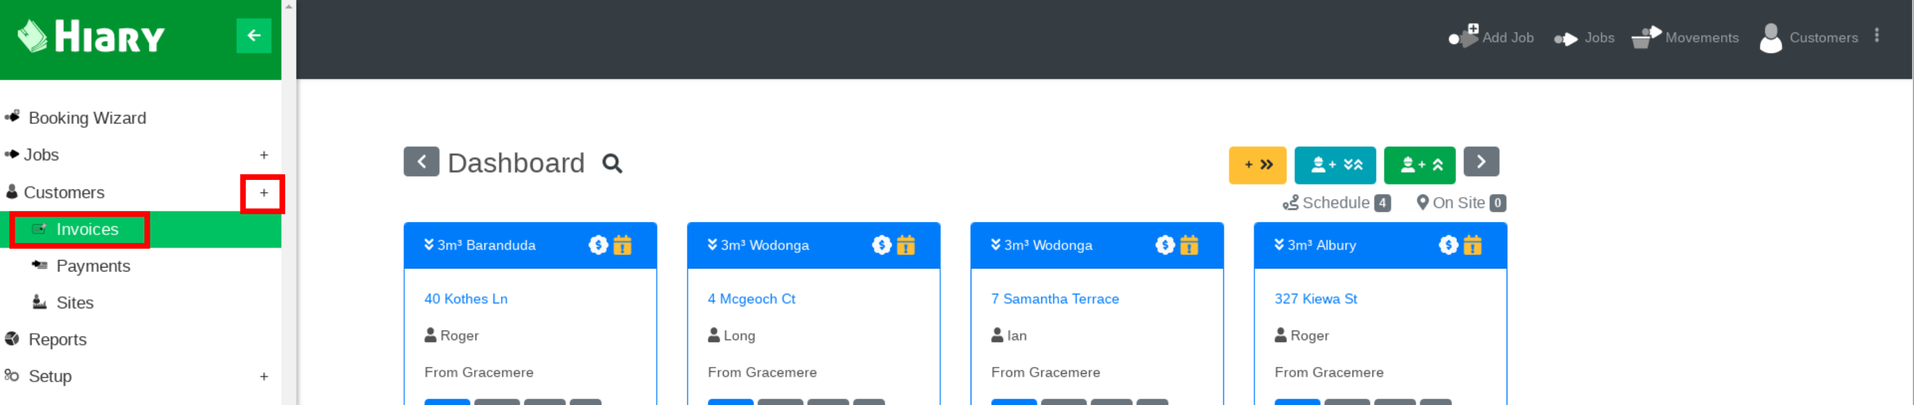
Task: Click customer Long on Mcgeoch Ct card
Action: (x=731, y=335)
